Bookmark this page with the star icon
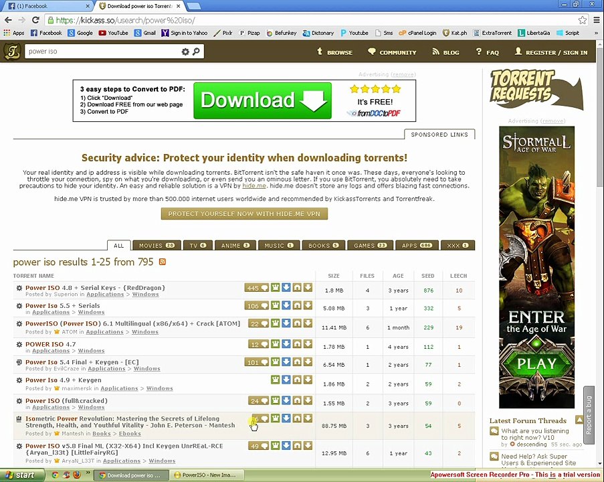Viewport: 604px width, 482px height. 582,20
